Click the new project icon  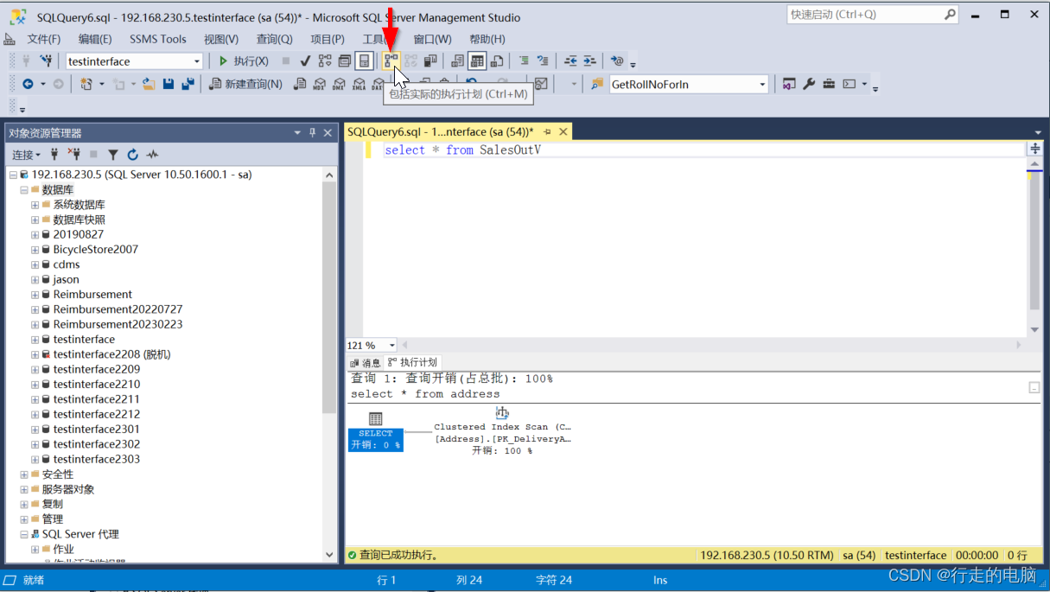coord(86,84)
